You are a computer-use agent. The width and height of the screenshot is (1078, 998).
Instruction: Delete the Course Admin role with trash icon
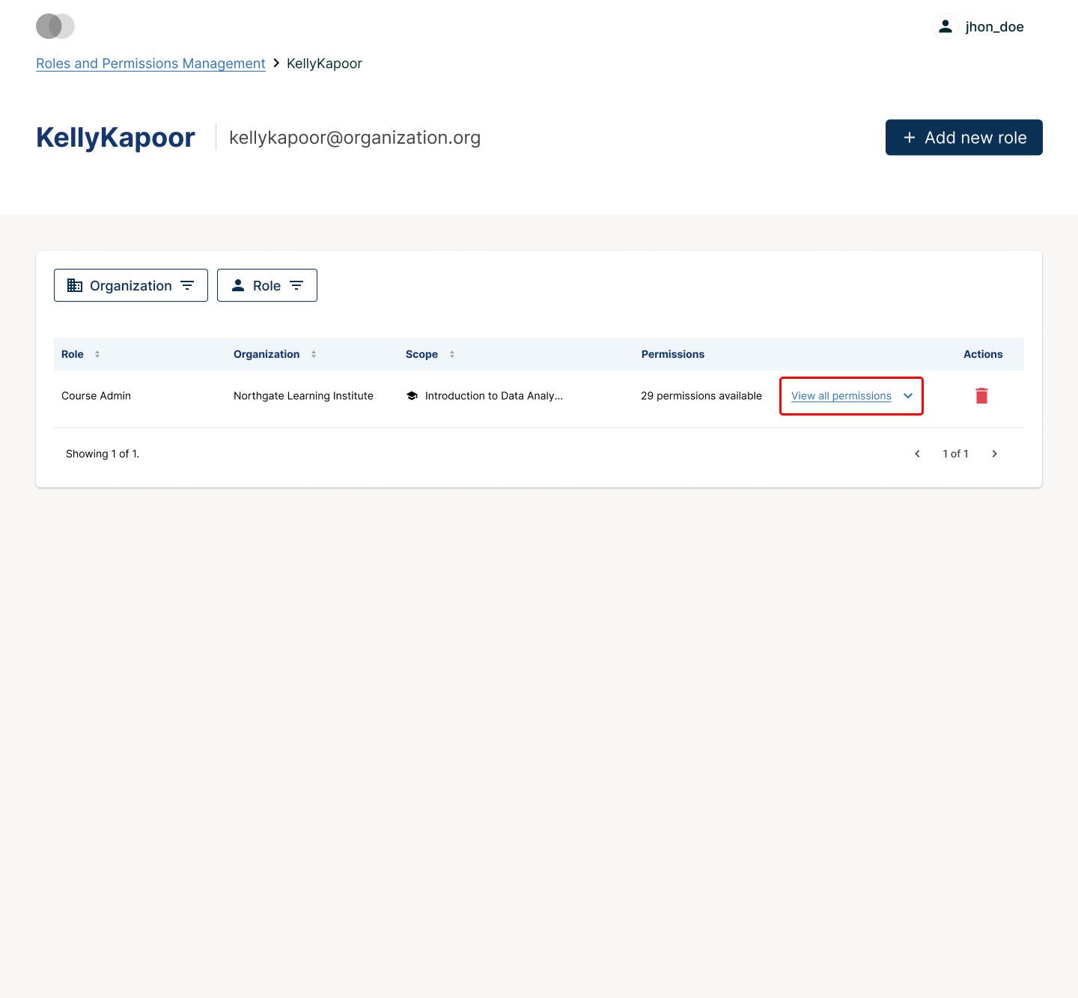pos(982,396)
